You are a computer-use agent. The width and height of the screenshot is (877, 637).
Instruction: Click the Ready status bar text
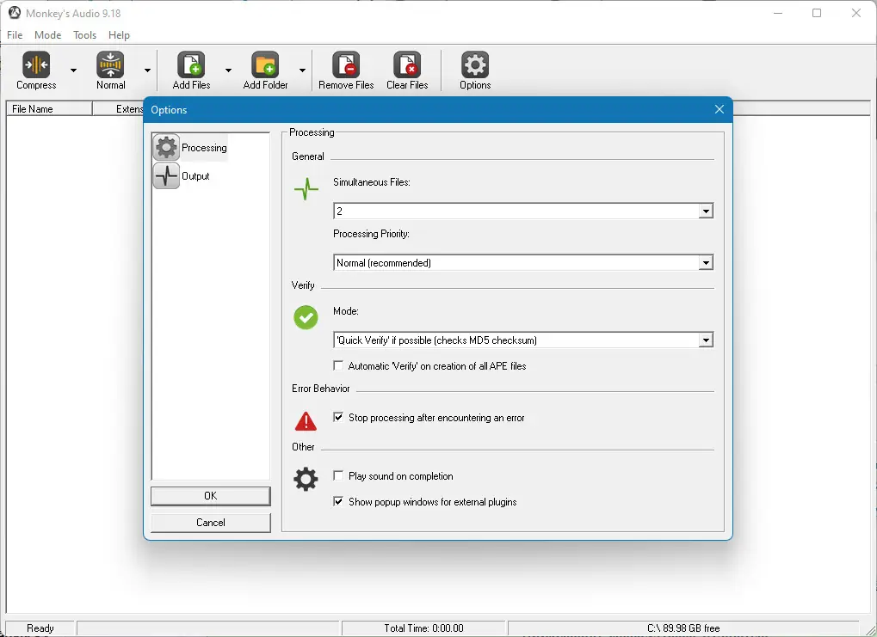[40, 628]
